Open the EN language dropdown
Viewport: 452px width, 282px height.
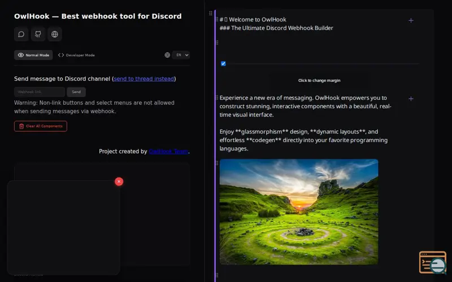[181, 55]
